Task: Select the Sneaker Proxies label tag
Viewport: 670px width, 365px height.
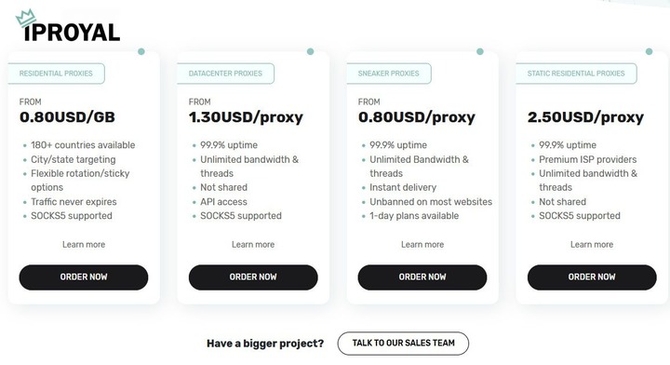Action: (x=389, y=74)
